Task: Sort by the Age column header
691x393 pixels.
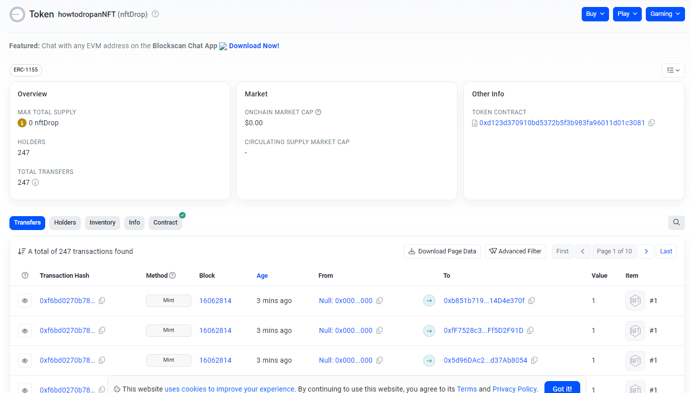Action: [x=262, y=276]
